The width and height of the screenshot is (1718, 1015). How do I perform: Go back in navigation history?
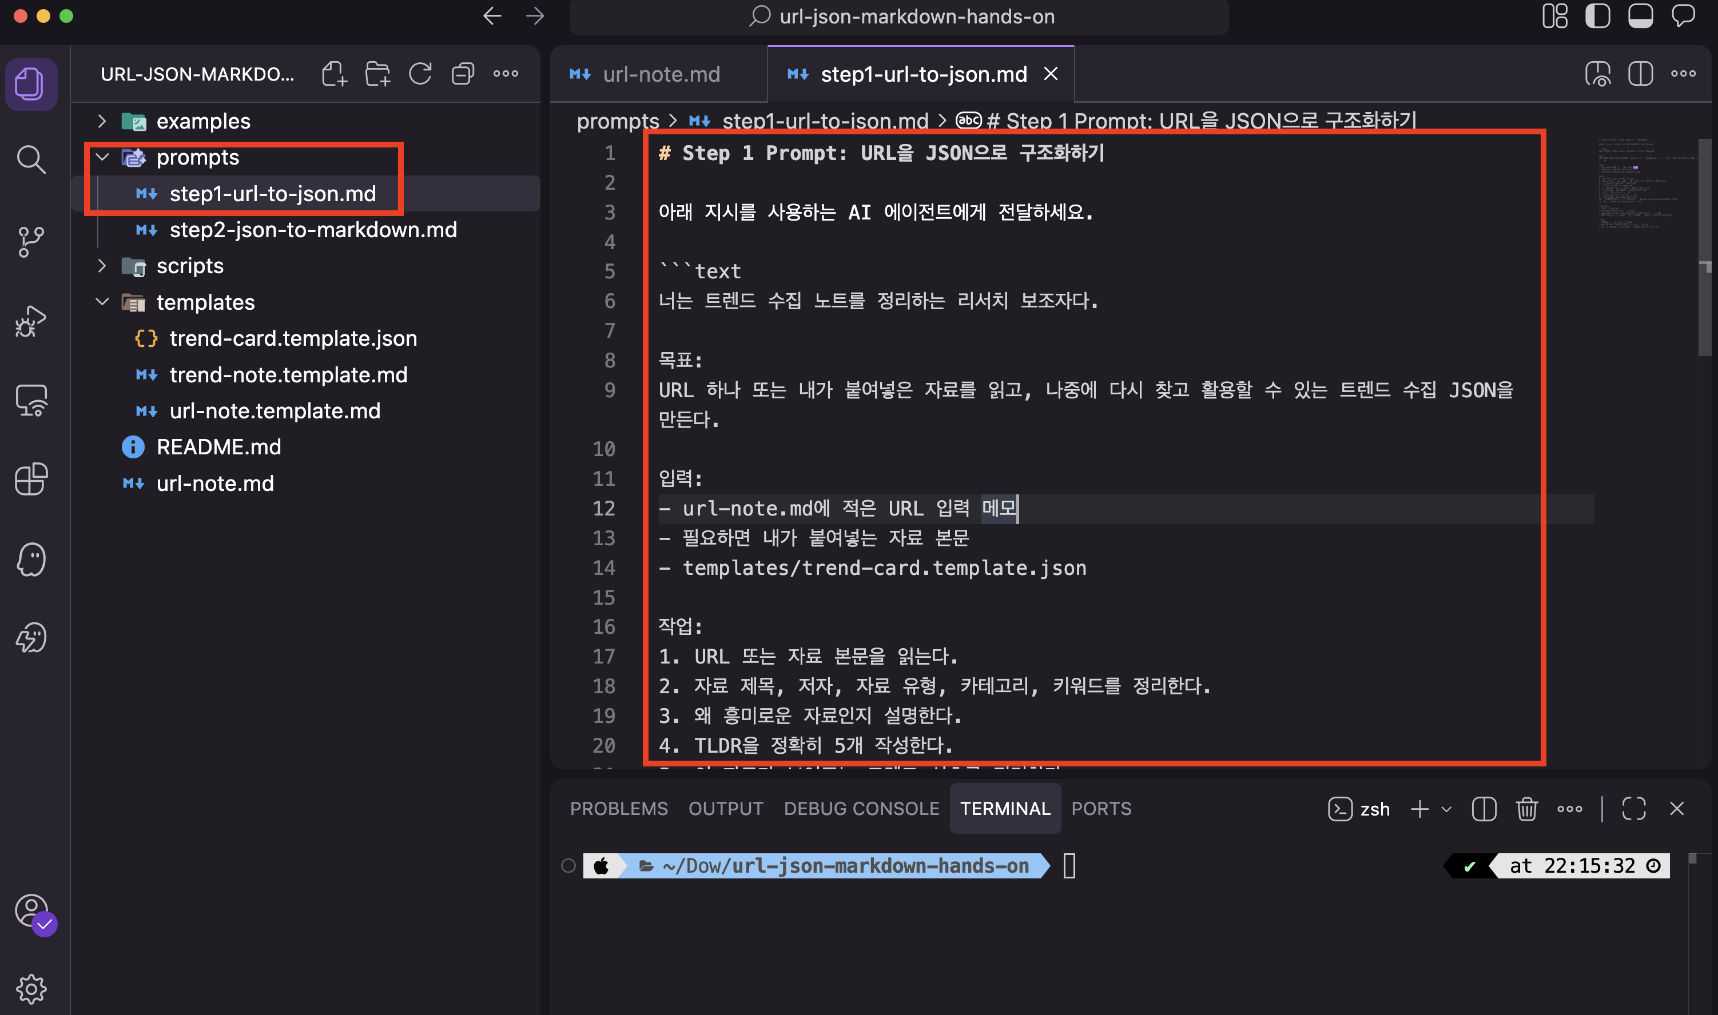click(x=492, y=16)
